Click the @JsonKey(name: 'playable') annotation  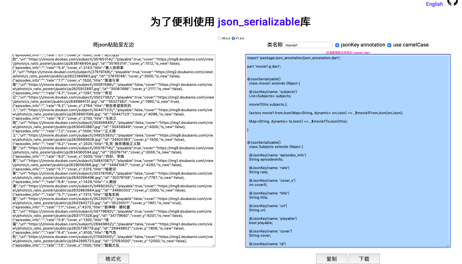[x=273, y=218]
